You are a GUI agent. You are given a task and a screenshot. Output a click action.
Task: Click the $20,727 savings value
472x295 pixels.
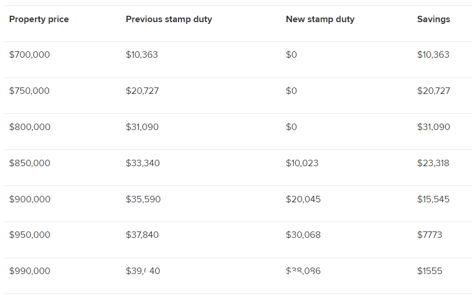[x=433, y=91]
